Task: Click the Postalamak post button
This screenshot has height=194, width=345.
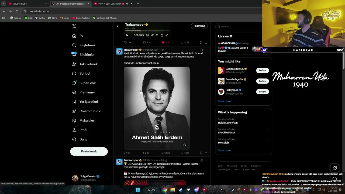Action: pyautogui.click(x=89, y=151)
